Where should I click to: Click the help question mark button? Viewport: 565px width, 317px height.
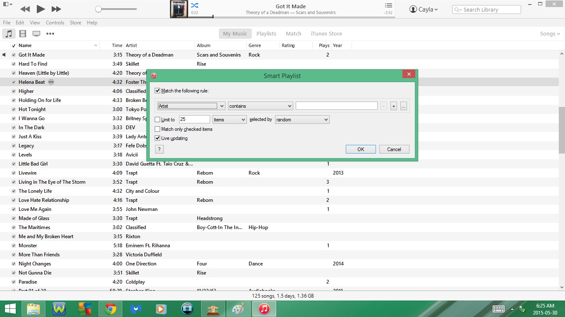[159, 149]
